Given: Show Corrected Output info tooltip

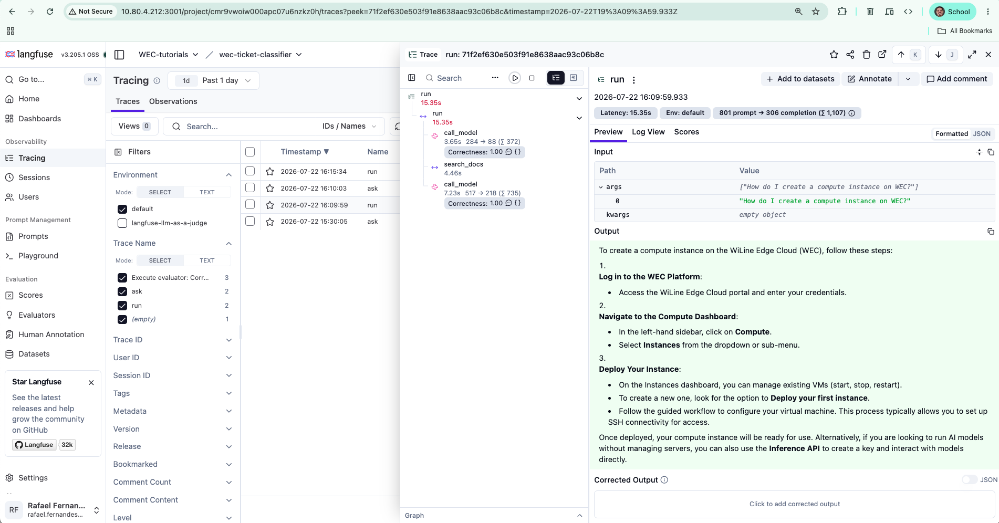Looking at the screenshot, I should point(664,480).
